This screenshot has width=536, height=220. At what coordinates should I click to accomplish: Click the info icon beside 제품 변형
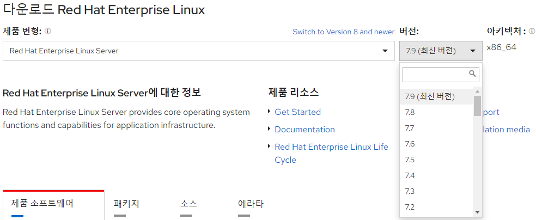pos(48,32)
